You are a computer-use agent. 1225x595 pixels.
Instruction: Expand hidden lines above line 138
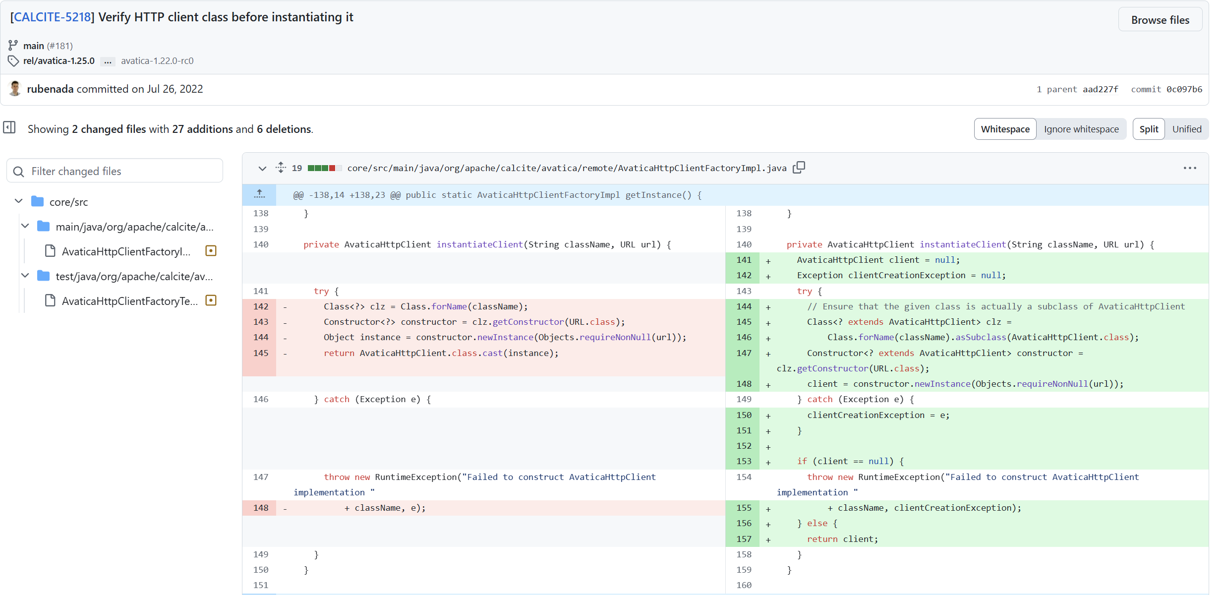pos(259,194)
